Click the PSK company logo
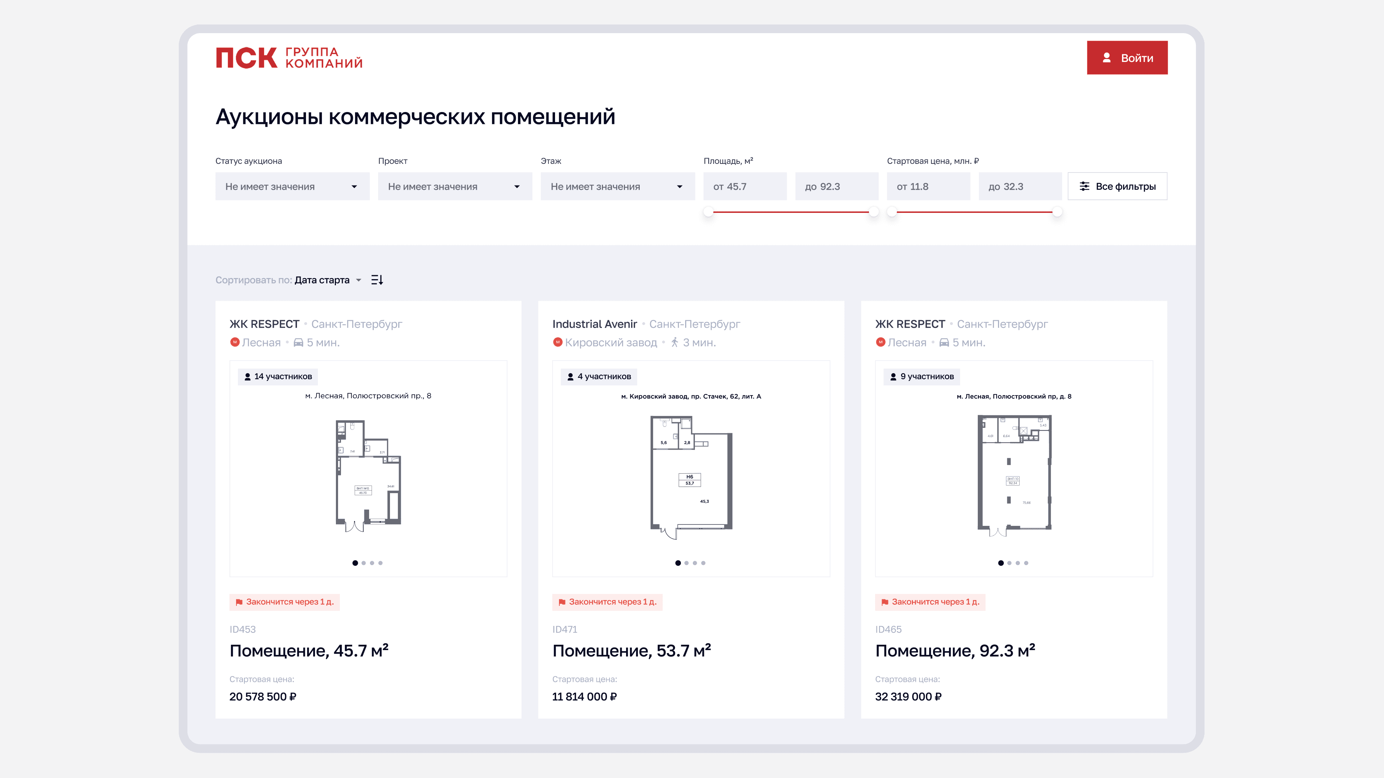Image resolution: width=1384 pixels, height=778 pixels. (x=288, y=58)
